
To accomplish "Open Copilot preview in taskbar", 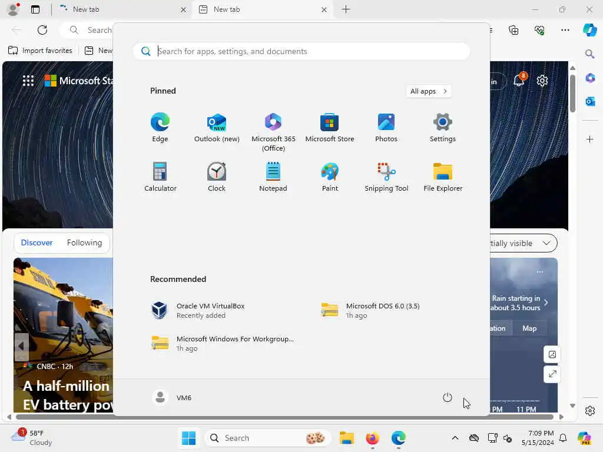I will (x=584, y=438).
